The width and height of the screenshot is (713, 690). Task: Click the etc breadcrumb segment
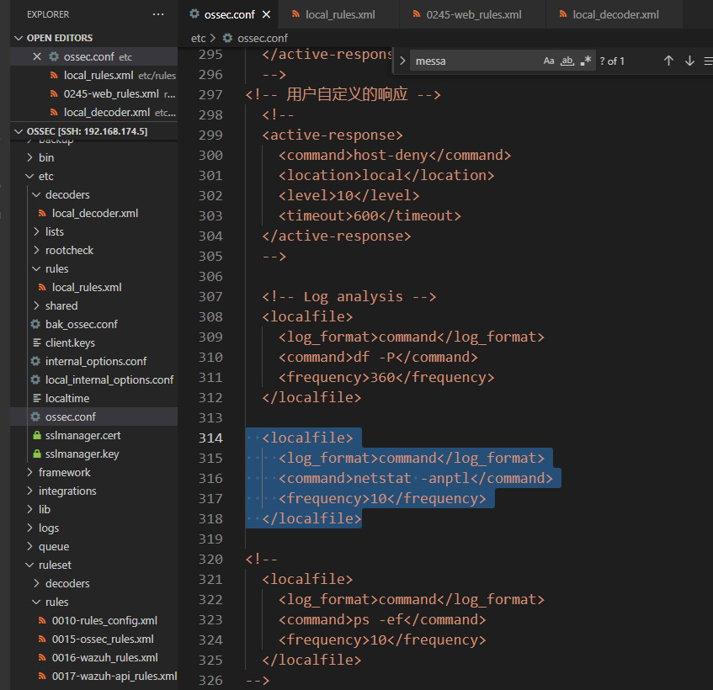click(199, 38)
